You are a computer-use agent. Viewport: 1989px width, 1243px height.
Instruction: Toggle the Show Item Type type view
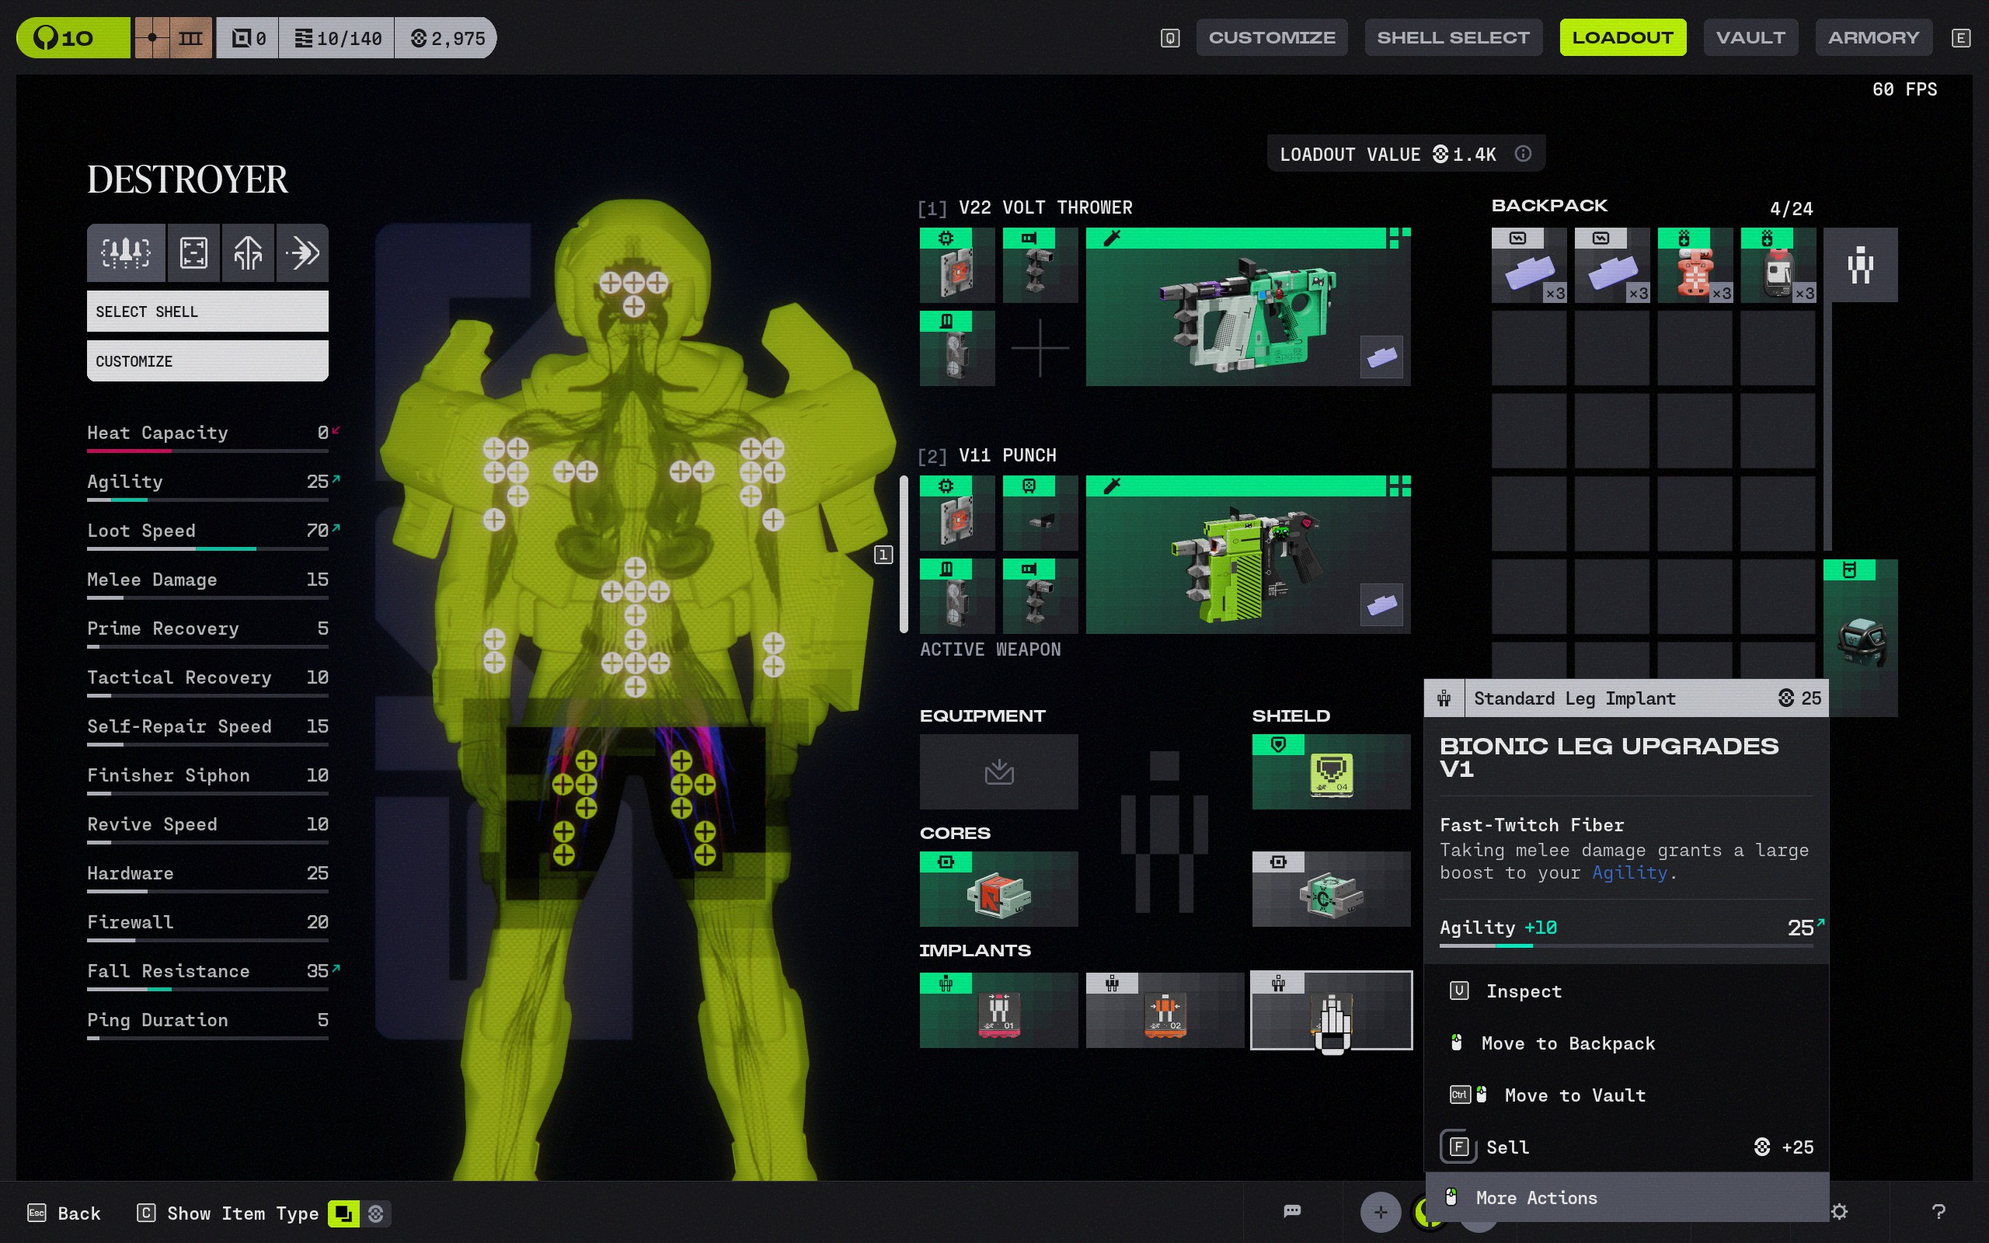coord(343,1213)
